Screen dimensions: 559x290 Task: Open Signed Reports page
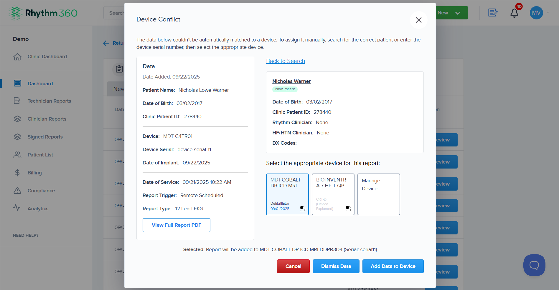click(x=45, y=137)
